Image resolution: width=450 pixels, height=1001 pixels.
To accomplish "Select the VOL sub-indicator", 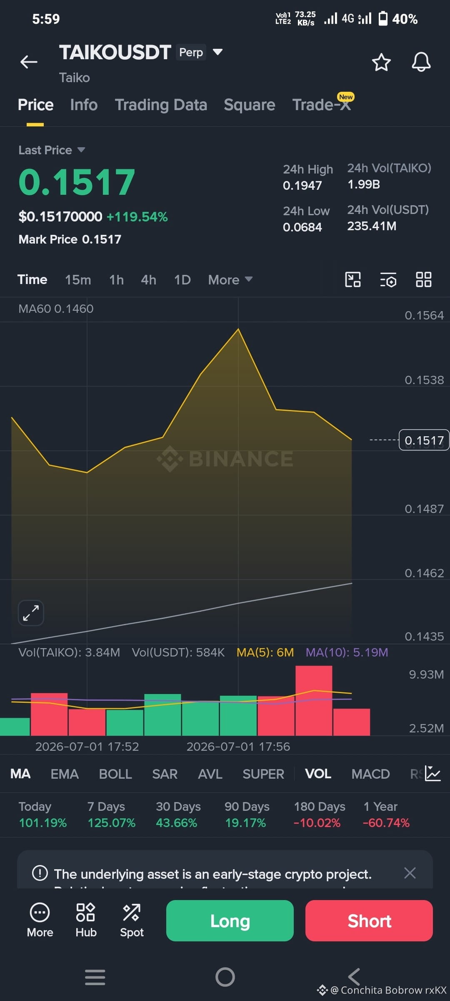I will pos(318,774).
